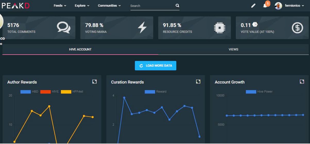Click the Curation Rewards chart title
This screenshot has width=310, height=144.
(x=127, y=82)
